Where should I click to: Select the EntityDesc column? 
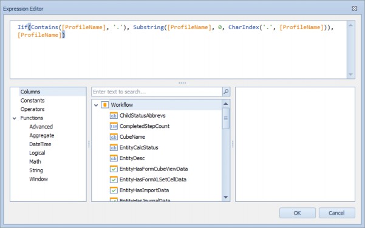132,158
